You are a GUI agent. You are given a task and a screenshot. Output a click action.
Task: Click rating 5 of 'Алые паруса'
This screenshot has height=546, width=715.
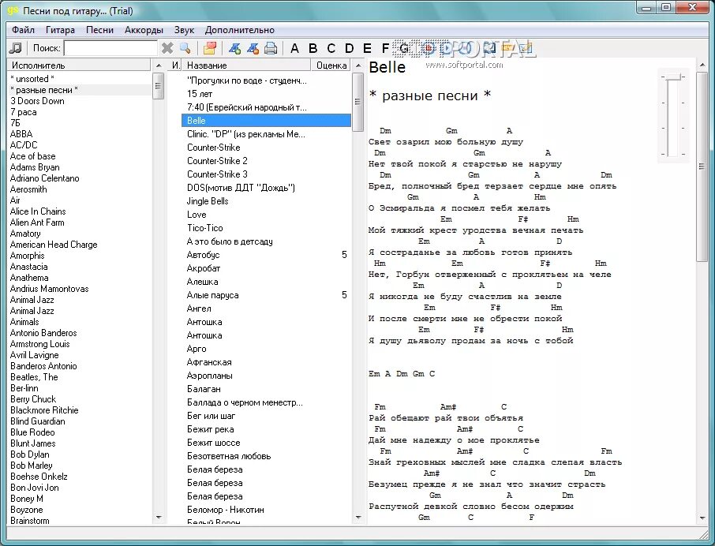click(x=344, y=295)
